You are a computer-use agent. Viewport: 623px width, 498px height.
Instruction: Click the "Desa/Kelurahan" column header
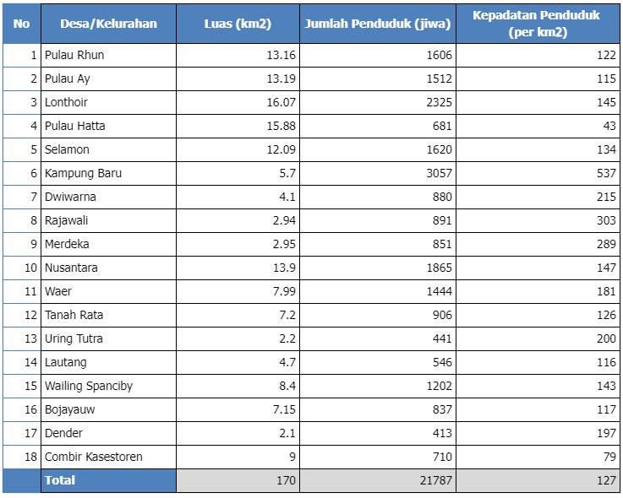point(108,24)
